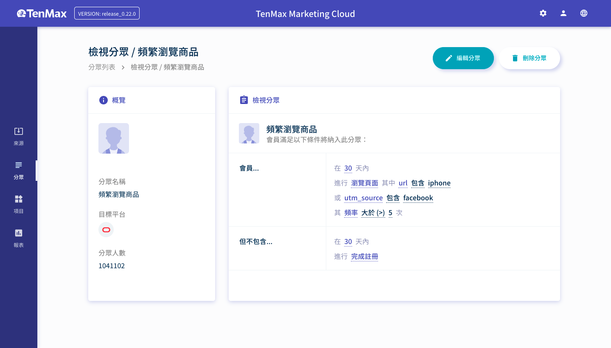Open the language globe icon
Viewport: 611px width, 348px height.
pyautogui.click(x=584, y=13)
